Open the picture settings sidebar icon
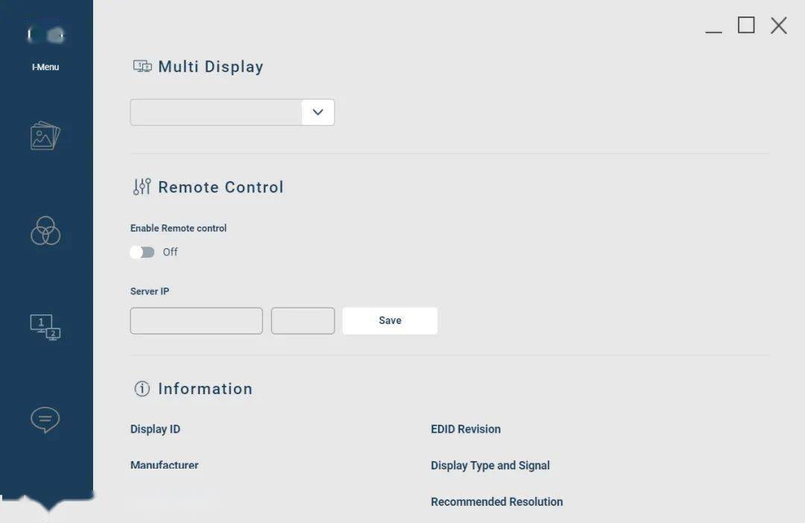The height and width of the screenshot is (523, 805). click(x=45, y=136)
